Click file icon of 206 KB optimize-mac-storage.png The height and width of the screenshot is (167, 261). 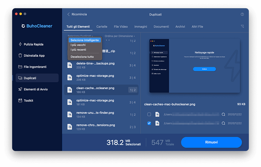tap(70, 77)
